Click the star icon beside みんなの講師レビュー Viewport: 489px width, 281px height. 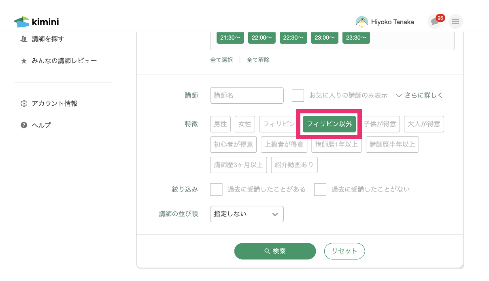tap(23, 61)
